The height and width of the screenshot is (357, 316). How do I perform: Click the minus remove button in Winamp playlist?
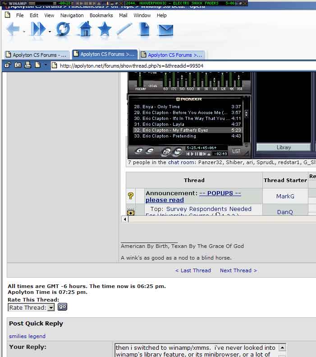pos(150,151)
